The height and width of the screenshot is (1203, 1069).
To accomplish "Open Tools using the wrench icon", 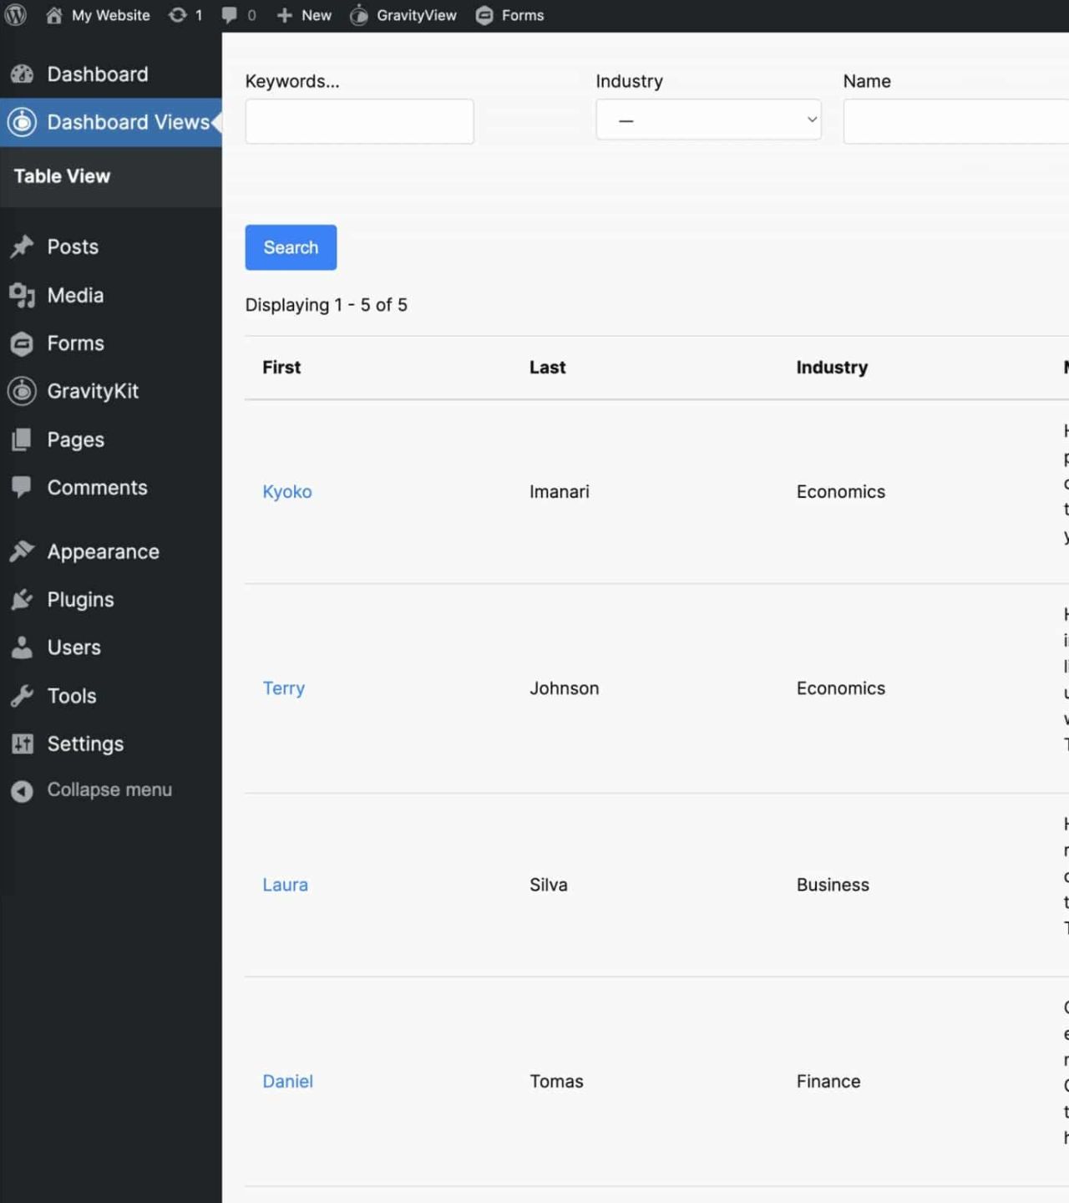I will tap(21, 695).
